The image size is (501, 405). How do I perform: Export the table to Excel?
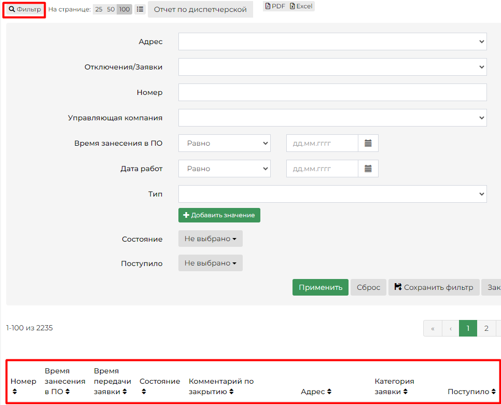click(x=301, y=6)
